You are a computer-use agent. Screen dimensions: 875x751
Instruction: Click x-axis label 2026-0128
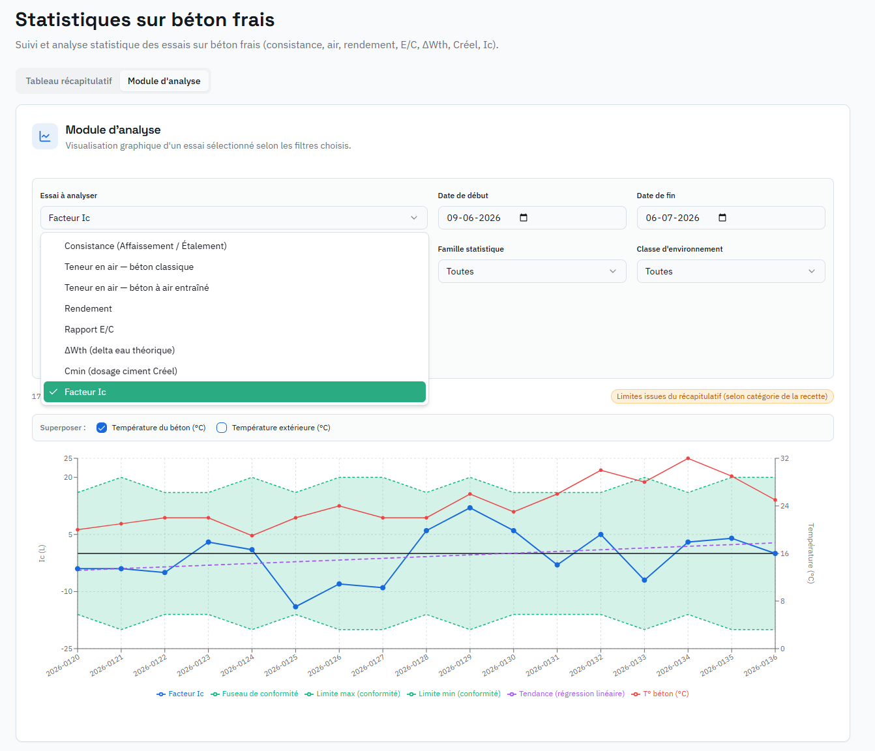click(x=412, y=665)
